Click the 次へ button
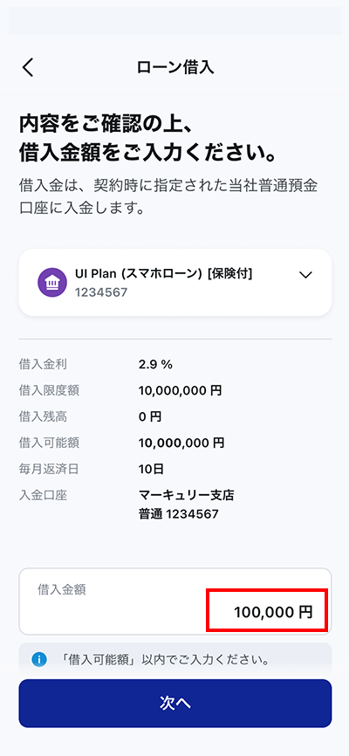 pos(175,703)
